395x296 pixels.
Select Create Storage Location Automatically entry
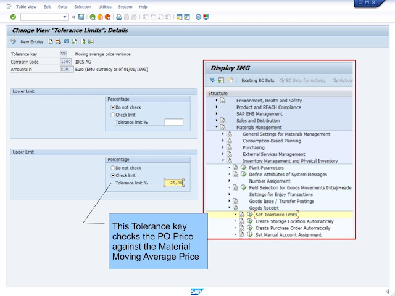pyautogui.click(x=294, y=221)
